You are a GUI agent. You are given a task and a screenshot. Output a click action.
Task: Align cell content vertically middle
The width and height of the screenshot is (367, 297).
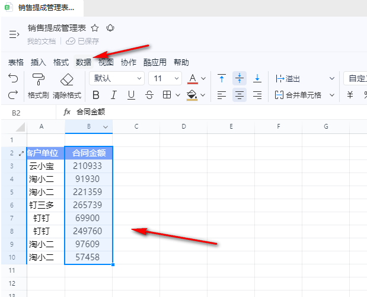[x=240, y=78]
